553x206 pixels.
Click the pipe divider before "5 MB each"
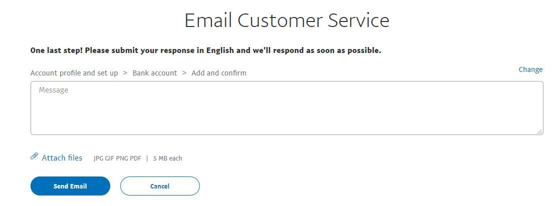pos(147,158)
